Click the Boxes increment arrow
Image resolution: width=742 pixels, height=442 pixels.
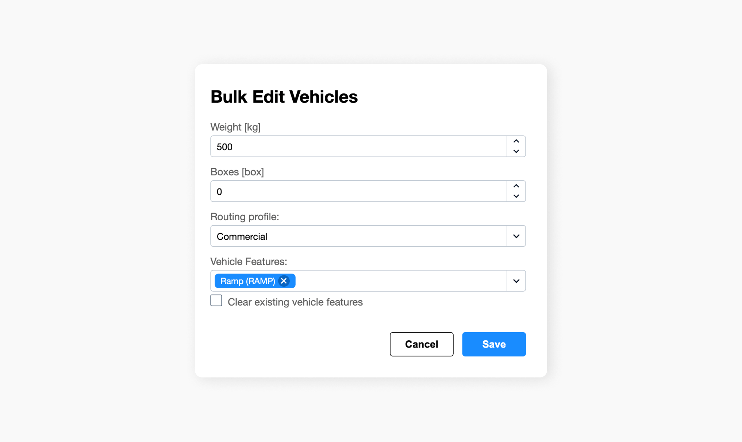coord(516,186)
